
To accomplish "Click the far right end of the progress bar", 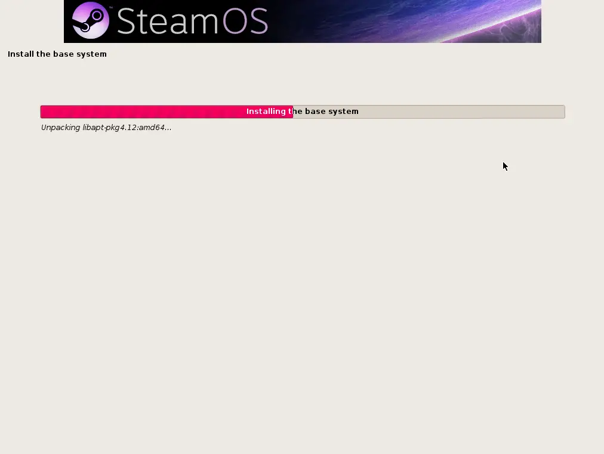I will [x=563, y=112].
